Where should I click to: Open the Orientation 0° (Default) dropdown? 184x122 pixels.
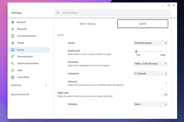click(151, 74)
